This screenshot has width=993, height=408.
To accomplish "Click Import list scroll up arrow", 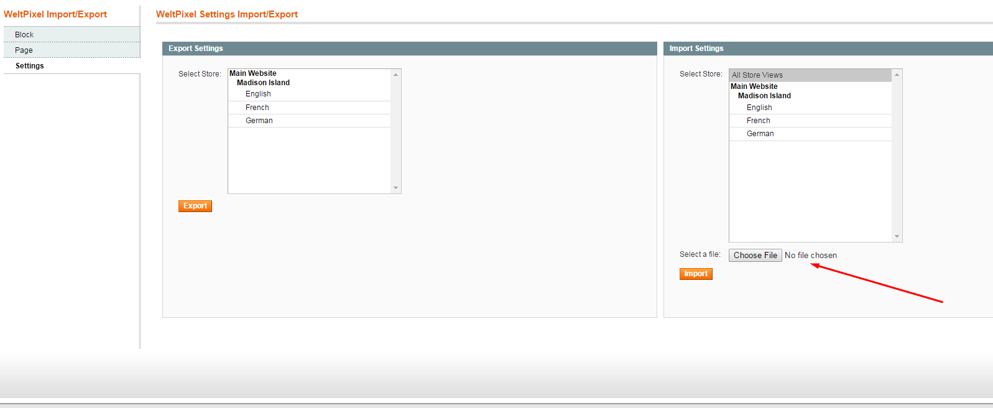I will [897, 75].
